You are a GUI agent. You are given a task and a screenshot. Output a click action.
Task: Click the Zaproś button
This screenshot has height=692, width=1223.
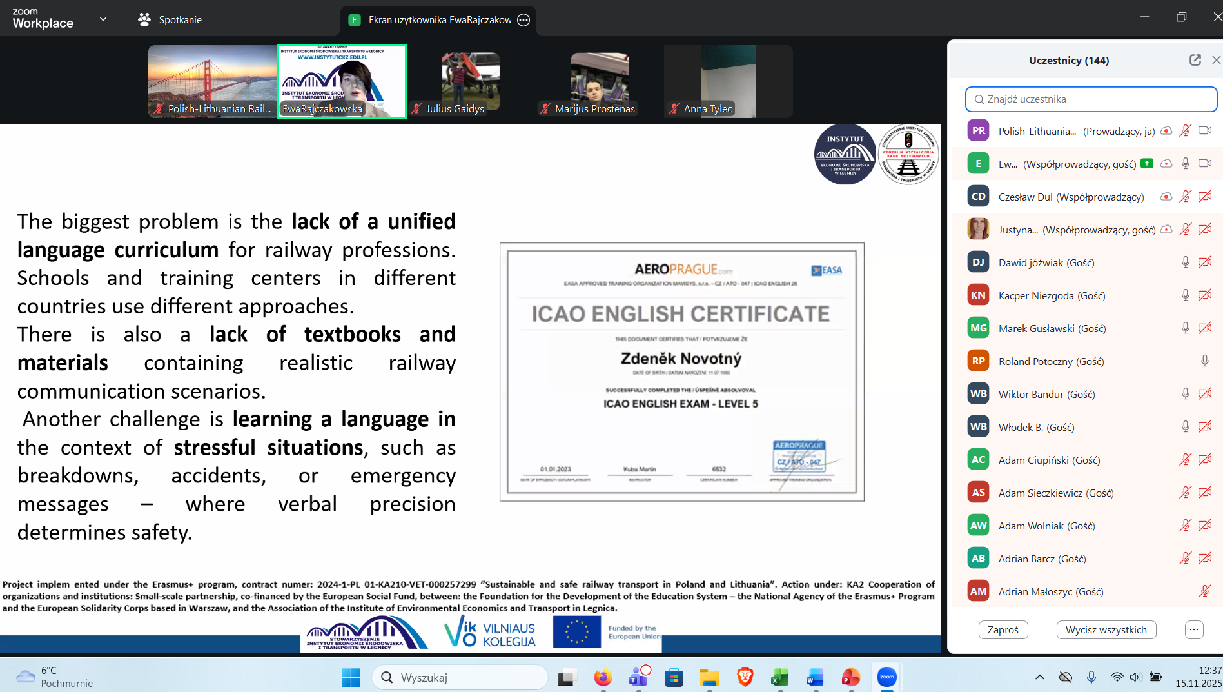click(1003, 629)
